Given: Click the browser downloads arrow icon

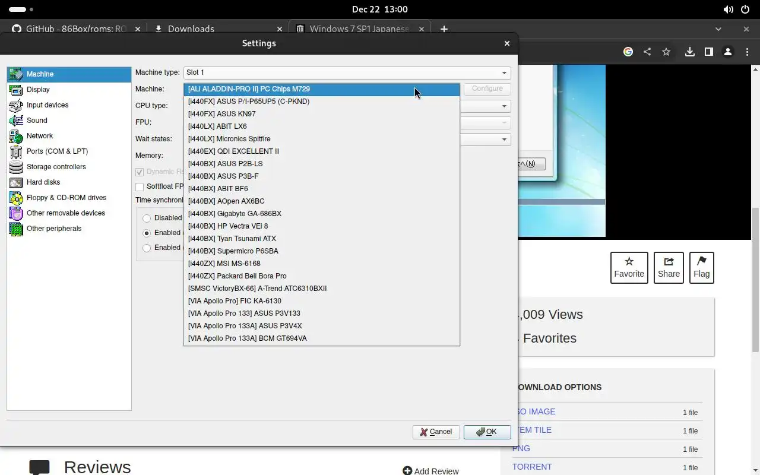Looking at the screenshot, I should [x=689, y=52].
